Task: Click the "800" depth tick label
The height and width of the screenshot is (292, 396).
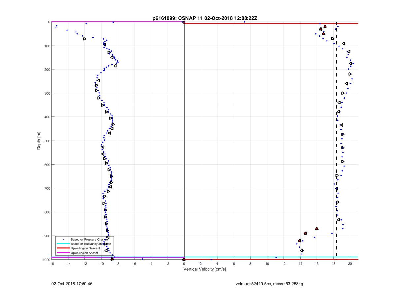Action: 47,212
